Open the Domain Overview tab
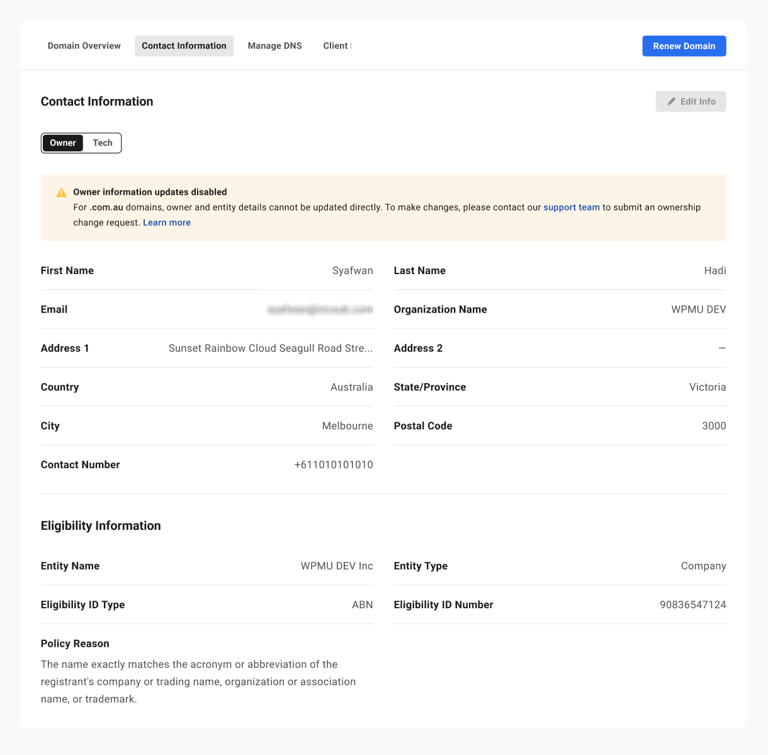This screenshot has width=768, height=755. coord(84,46)
